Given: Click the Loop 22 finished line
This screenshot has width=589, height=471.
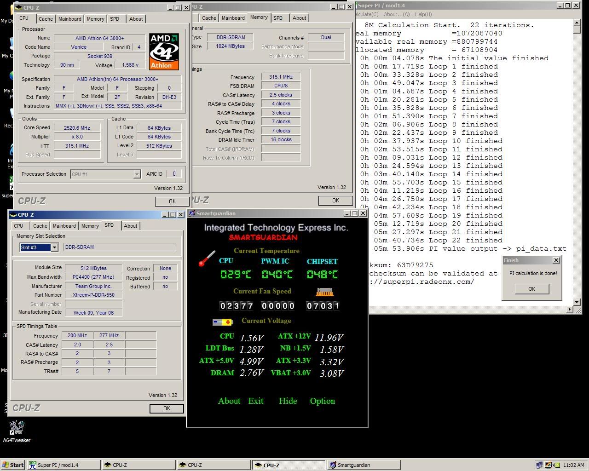Looking at the screenshot, I should pyautogui.click(x=431, y=240).
